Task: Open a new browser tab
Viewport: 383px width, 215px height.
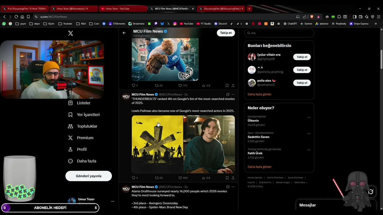Action: (249, 9)
